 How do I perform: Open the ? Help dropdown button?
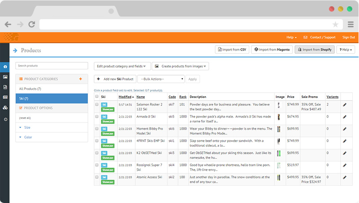pyautogui.click(x=346, y=50)
